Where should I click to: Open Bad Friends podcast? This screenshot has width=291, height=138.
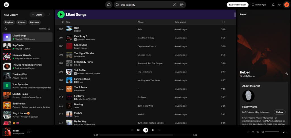(28, 105)
